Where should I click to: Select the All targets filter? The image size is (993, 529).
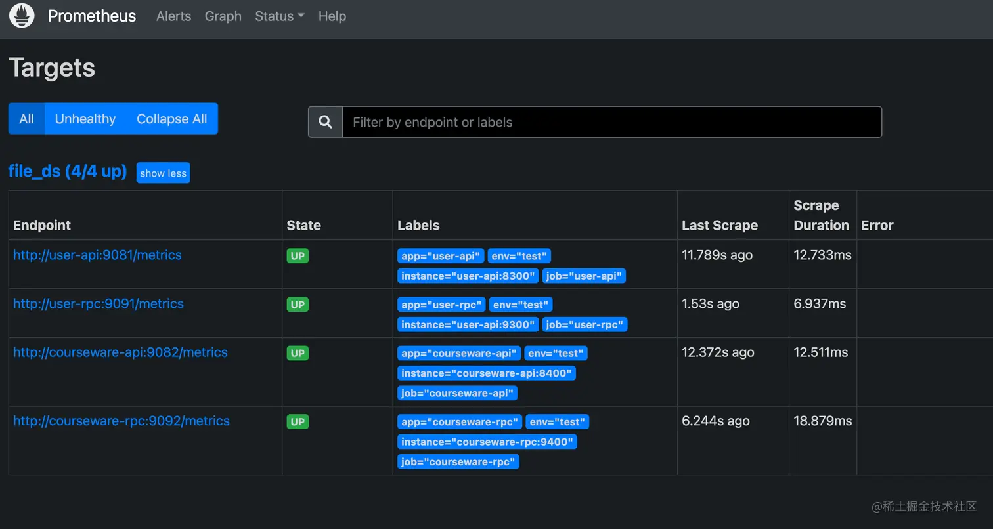[x=26, y=119]
